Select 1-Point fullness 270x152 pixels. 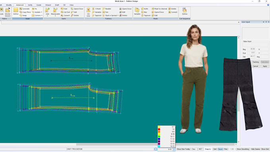pos(96,9)
